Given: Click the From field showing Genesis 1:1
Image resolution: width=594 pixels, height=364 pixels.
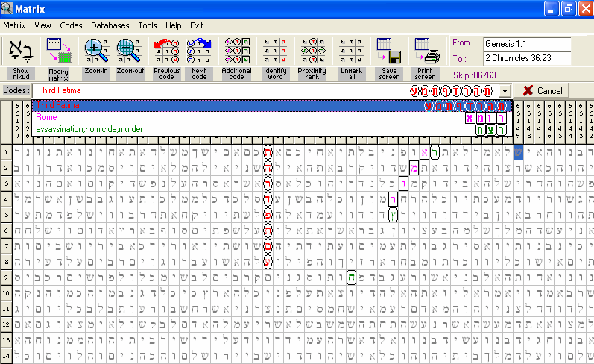Looking at the screenshot, I should coord(527,43).
